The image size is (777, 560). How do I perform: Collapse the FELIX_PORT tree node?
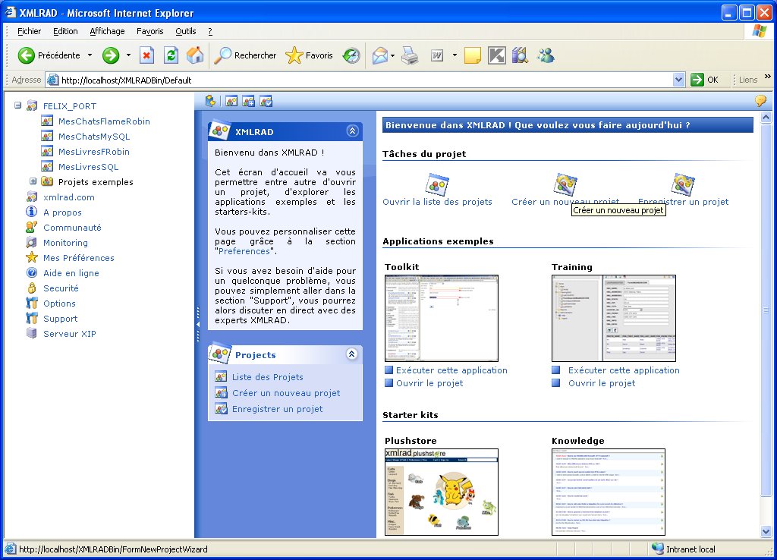pos(18,106)
